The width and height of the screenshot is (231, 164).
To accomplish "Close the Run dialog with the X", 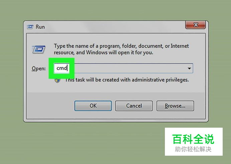I will tap(195, 25).
